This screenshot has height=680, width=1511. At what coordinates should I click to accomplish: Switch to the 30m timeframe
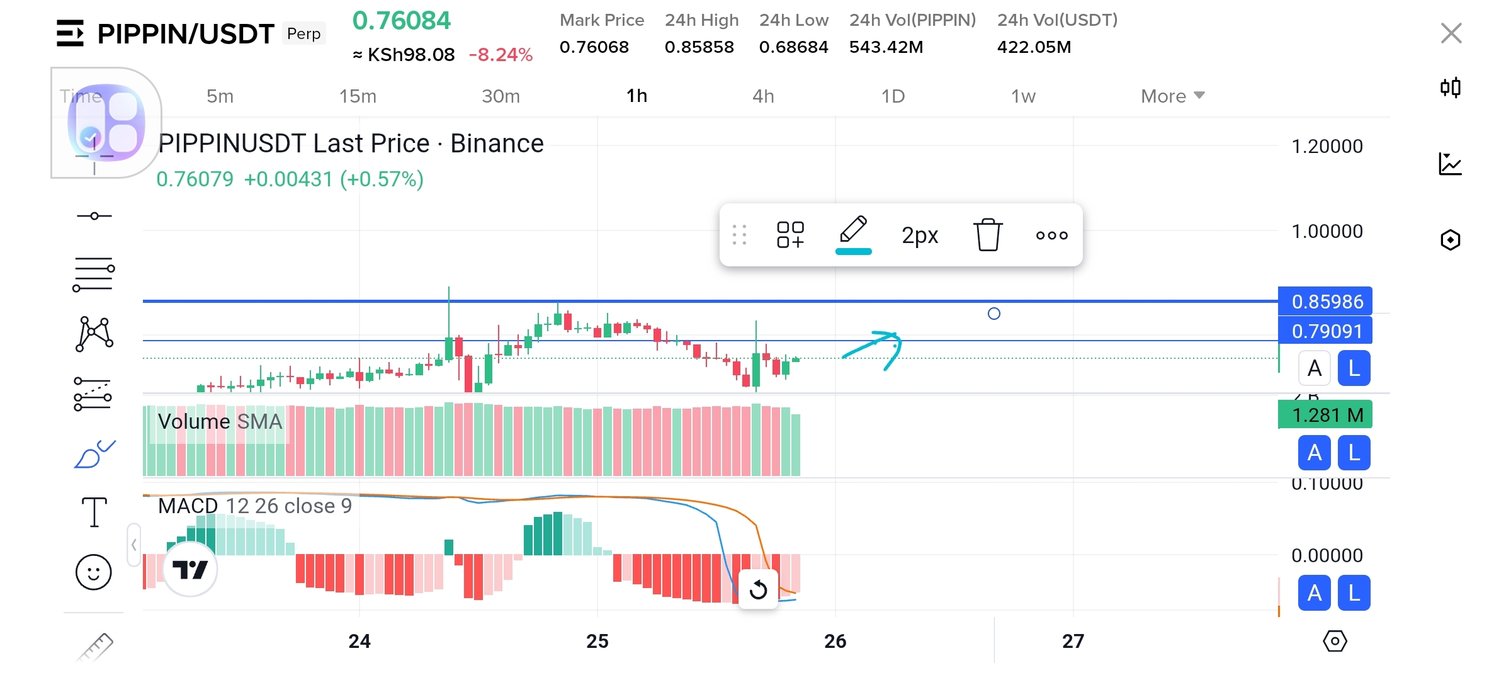[x=501, y=96]
